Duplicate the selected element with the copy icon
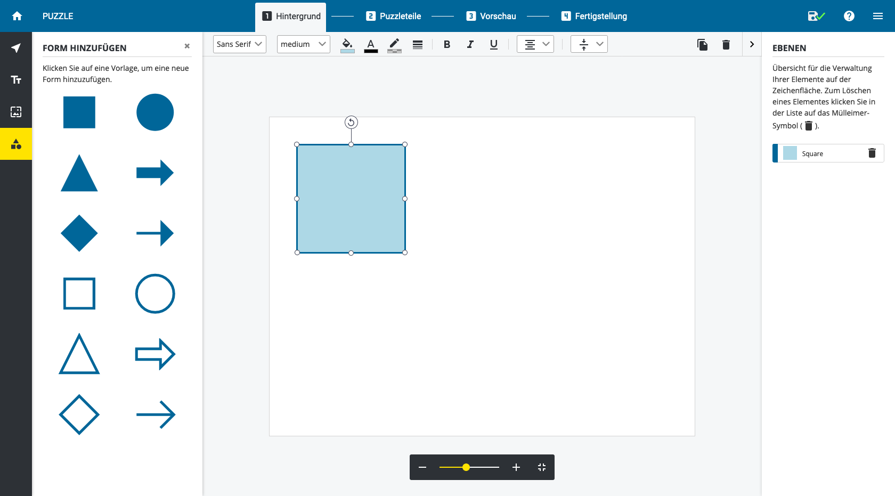This screenshot has width=895, height=496. click(x=702, y=45)
